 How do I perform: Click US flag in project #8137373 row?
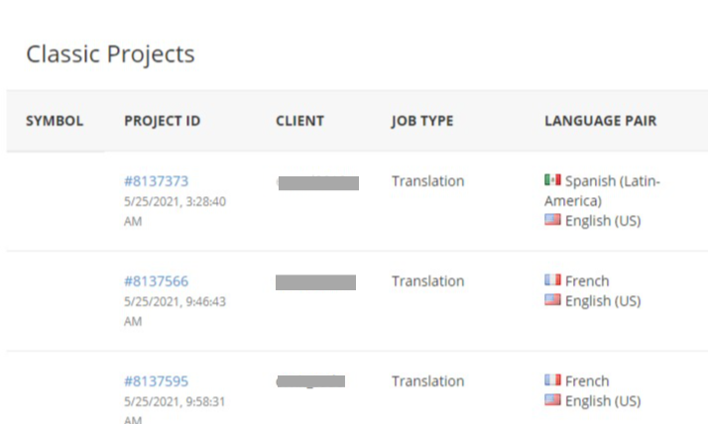click(552, 220)
